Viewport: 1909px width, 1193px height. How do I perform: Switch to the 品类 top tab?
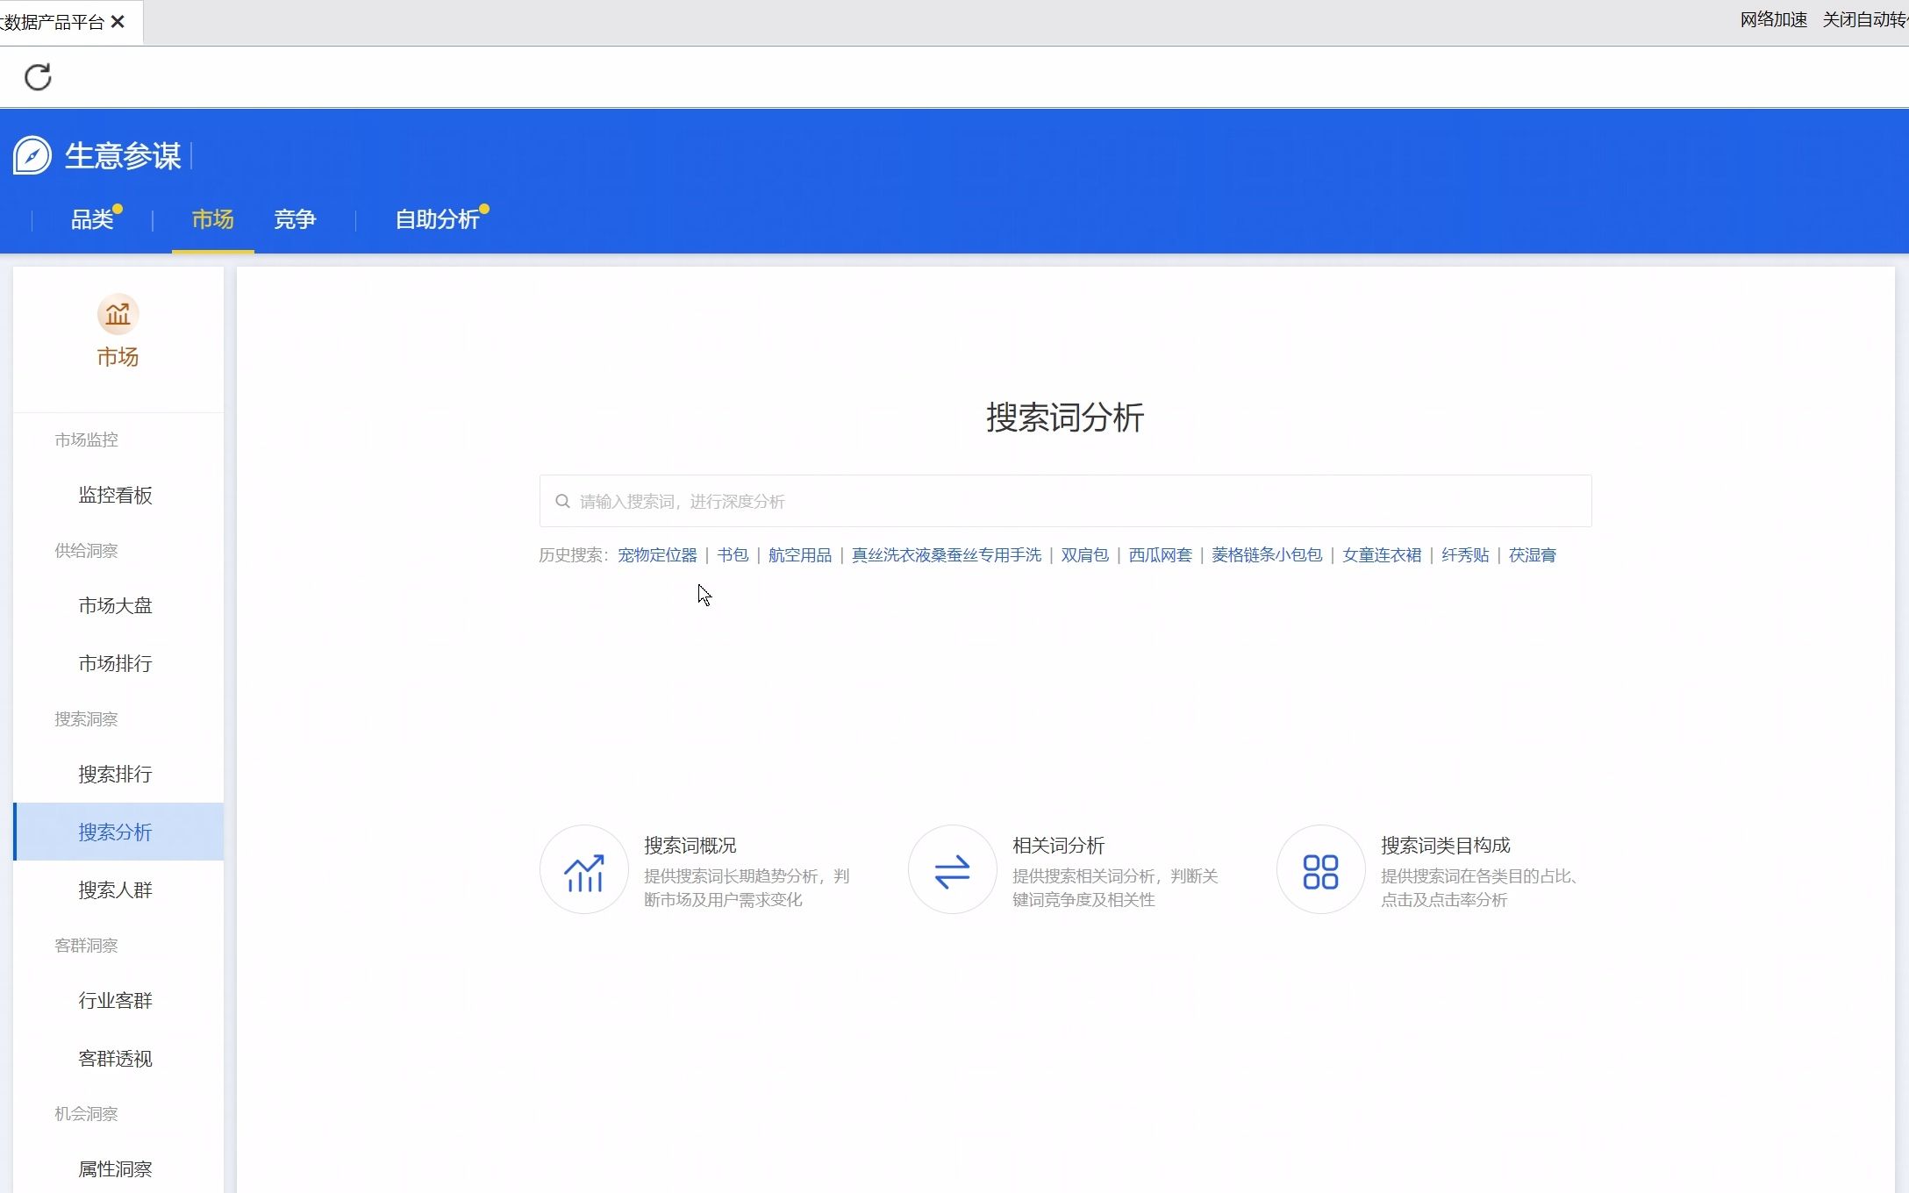[92, 219]
